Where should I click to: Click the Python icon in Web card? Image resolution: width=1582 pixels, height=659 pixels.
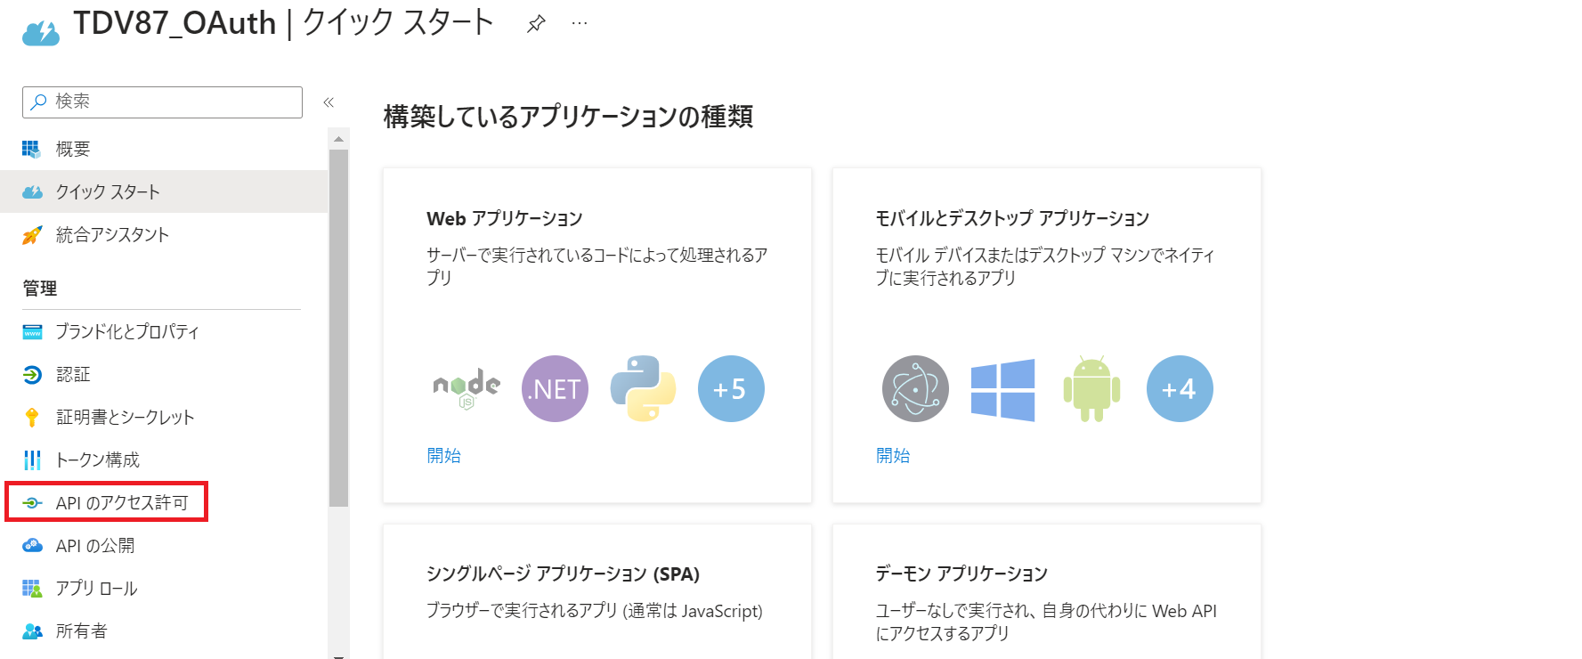point(643,388)
